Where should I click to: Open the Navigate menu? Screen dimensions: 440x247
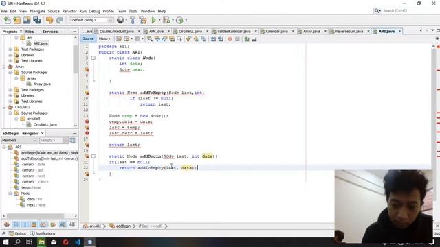click(38, 11)
